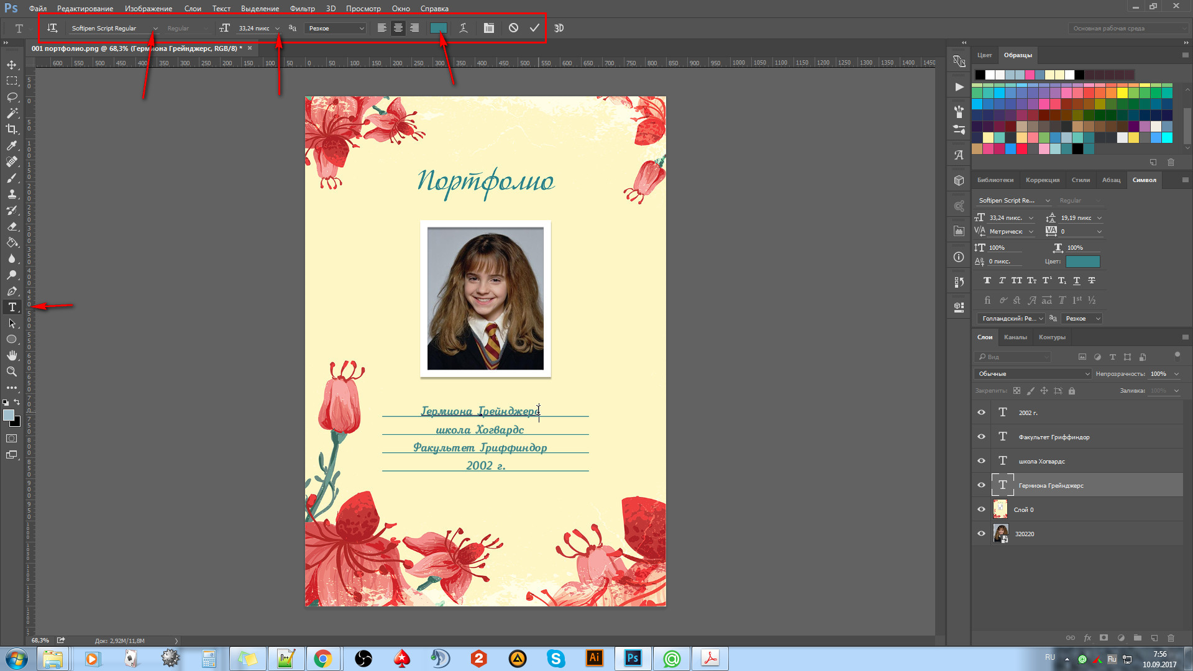Open font size dropdown in options bar

[x=277, y=29]
